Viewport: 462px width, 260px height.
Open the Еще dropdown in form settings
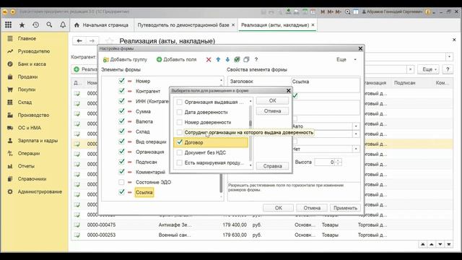click(346, 59)
